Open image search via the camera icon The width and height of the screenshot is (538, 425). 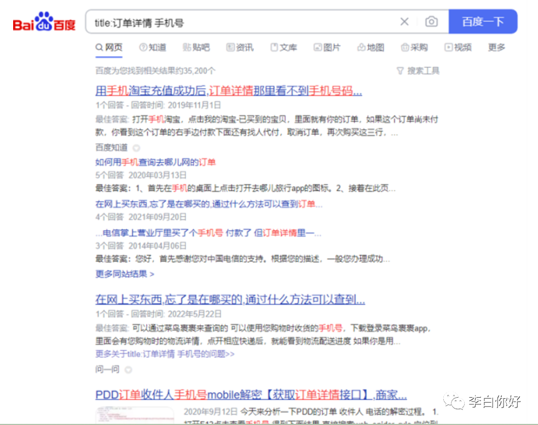tap(431, 22)
